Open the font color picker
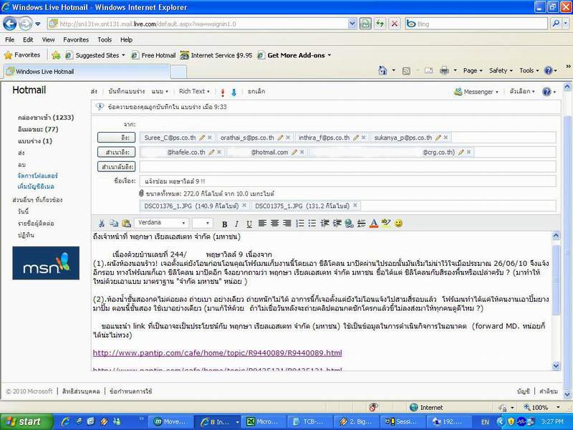The image size is (573, 430). click(x=373, y=224)
